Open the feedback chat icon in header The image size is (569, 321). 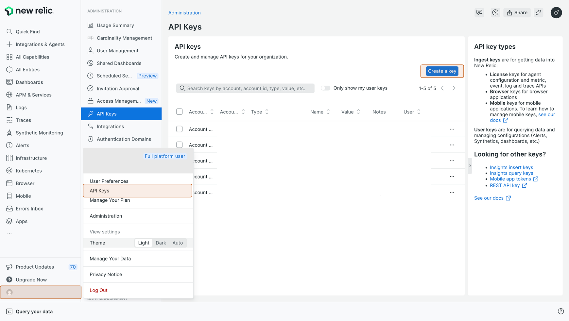[x=479, y=13]
